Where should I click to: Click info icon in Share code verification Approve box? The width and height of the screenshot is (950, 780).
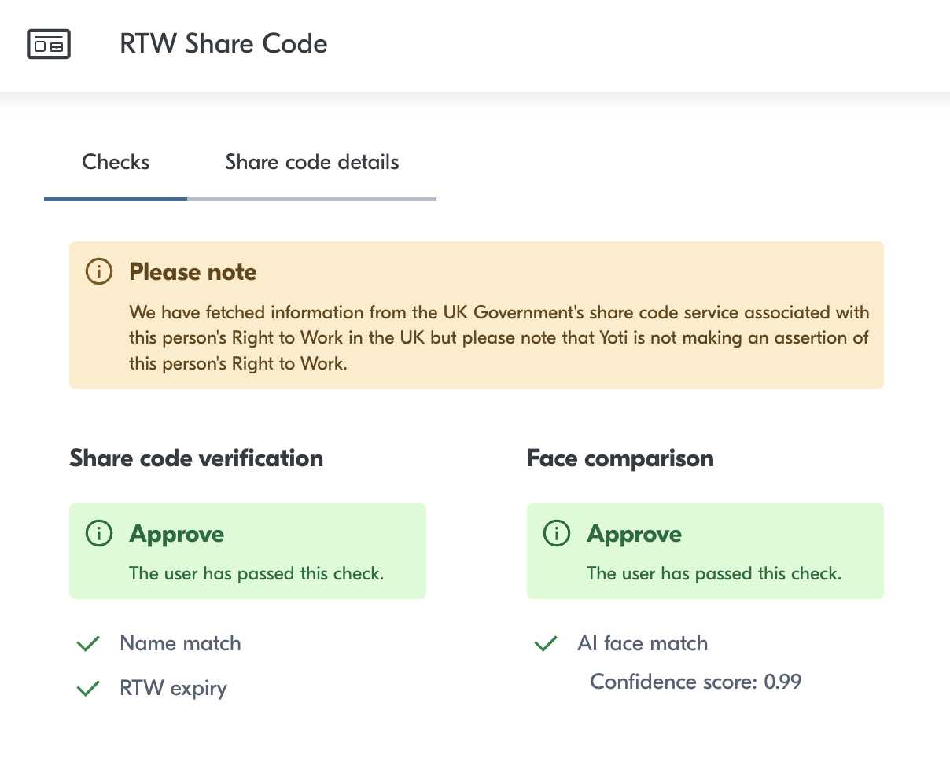point(99,534)
